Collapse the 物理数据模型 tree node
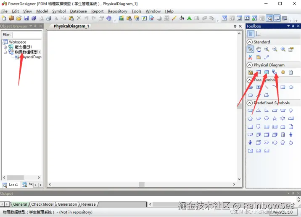301x217 pixels. point(5,52)
